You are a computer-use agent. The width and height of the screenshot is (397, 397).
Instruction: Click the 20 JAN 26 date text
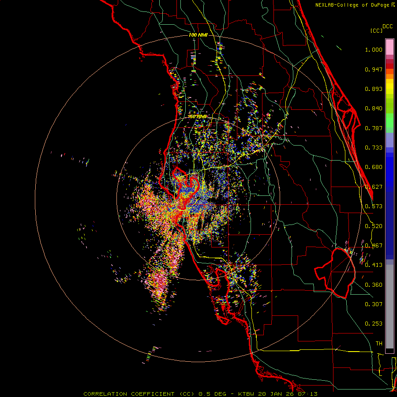tap(276, 394)
